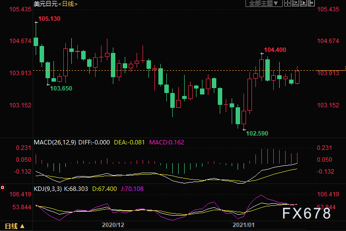Click the 104.400 peak price label
This screenshot has width=346, height=231.
(x=275, y=50)
